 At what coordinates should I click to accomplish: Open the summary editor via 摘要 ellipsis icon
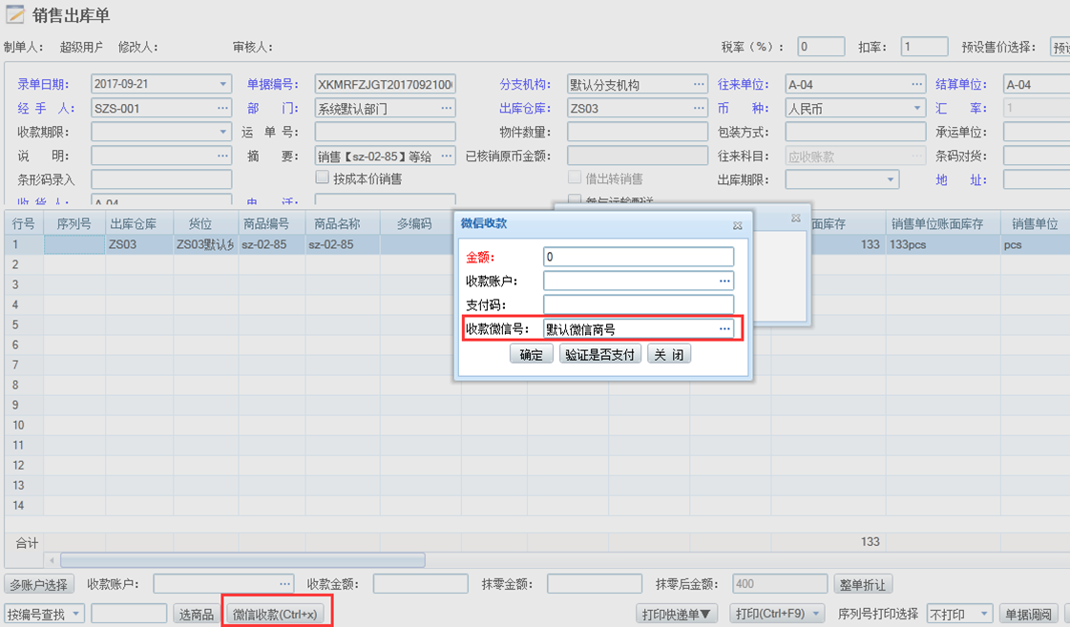tap(445, 156)
